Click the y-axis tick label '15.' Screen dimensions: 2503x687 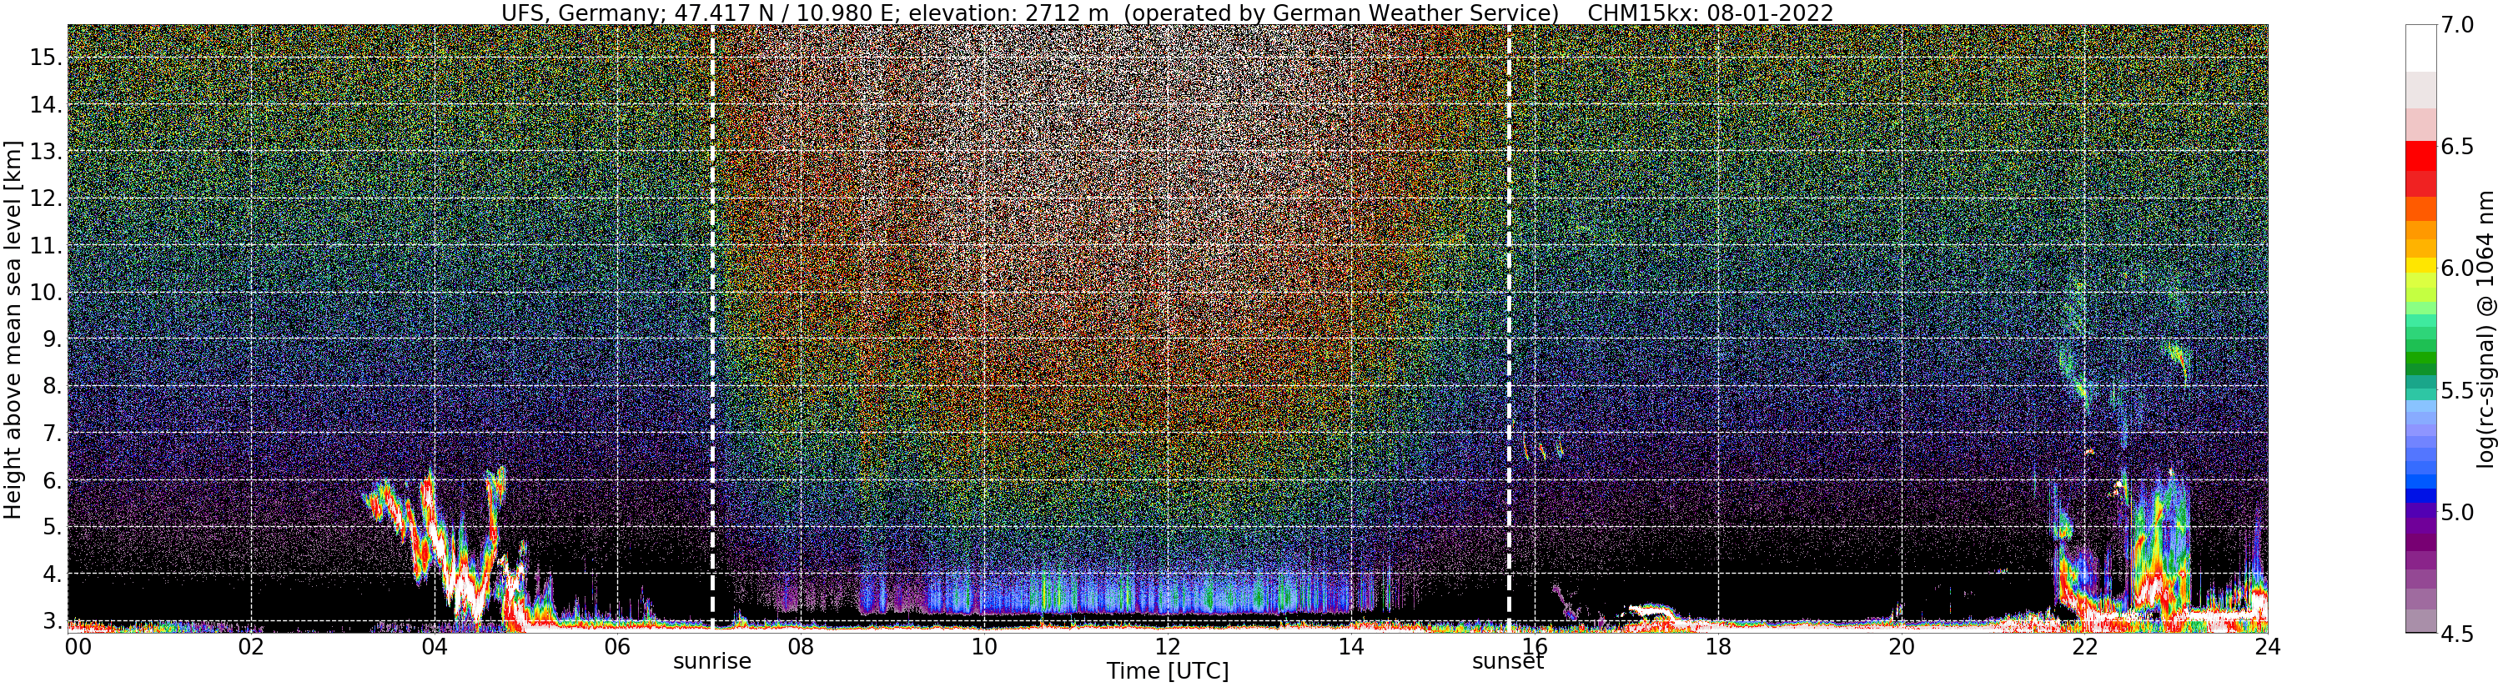point(46,58)
